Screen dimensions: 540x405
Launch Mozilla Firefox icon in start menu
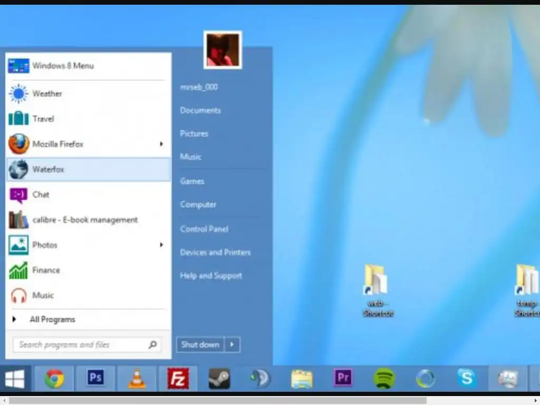18,144
